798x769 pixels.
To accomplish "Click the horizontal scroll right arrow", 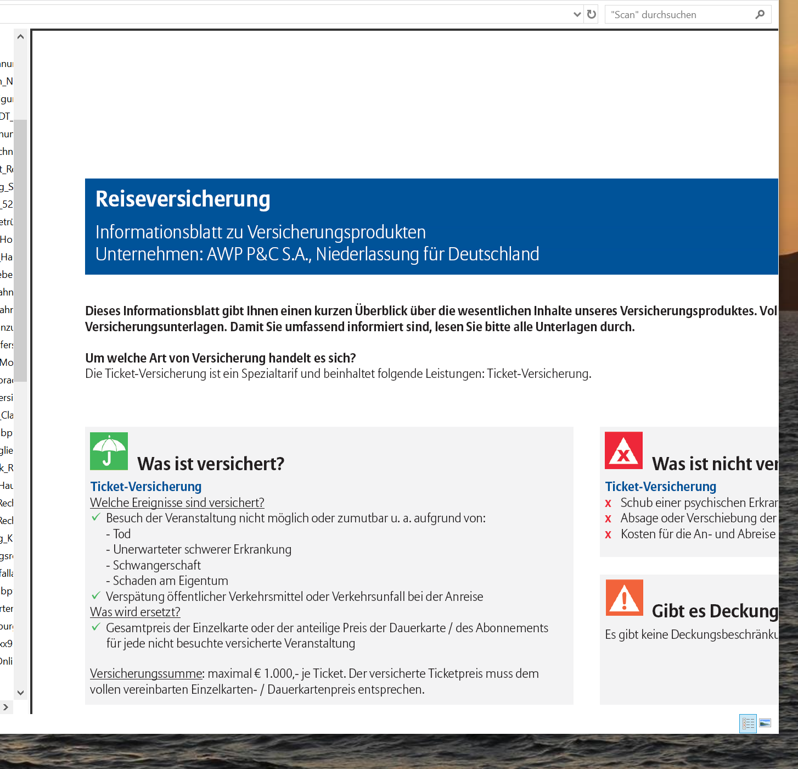I will tap(6, 707).
